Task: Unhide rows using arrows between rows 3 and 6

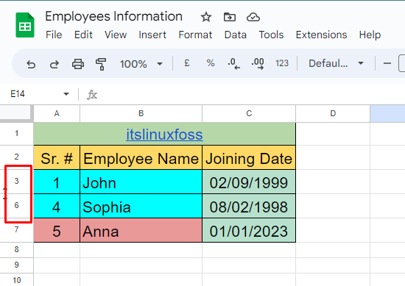Action: click(x=5, y=193)
